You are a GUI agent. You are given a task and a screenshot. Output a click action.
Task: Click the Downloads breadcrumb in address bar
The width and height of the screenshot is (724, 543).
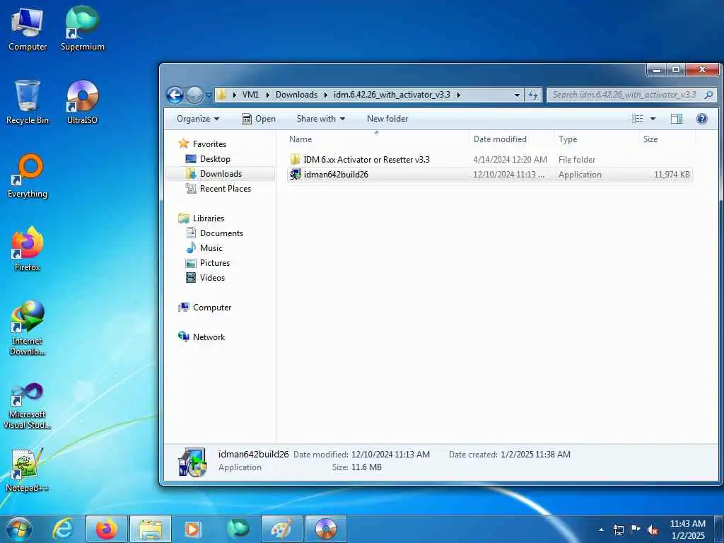(296, 95)
